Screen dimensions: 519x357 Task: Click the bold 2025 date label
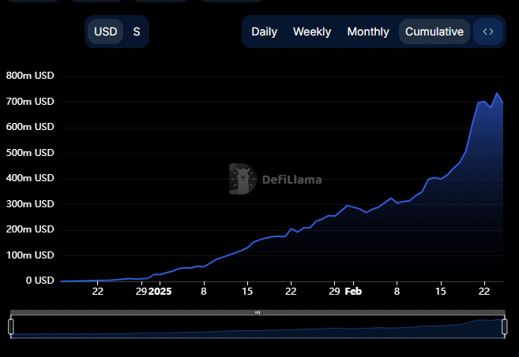coord(160,292)
